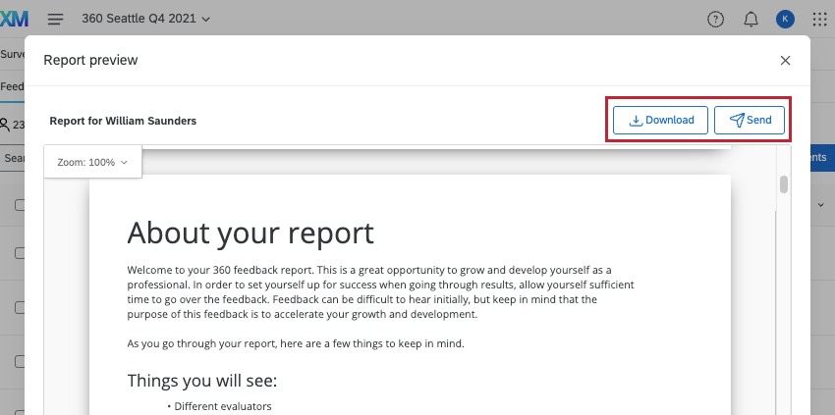Image resolution: width=835 pixels, height=415 pixels.
Task: Click the 'Report for William Saunders' label
Action: 123,121
